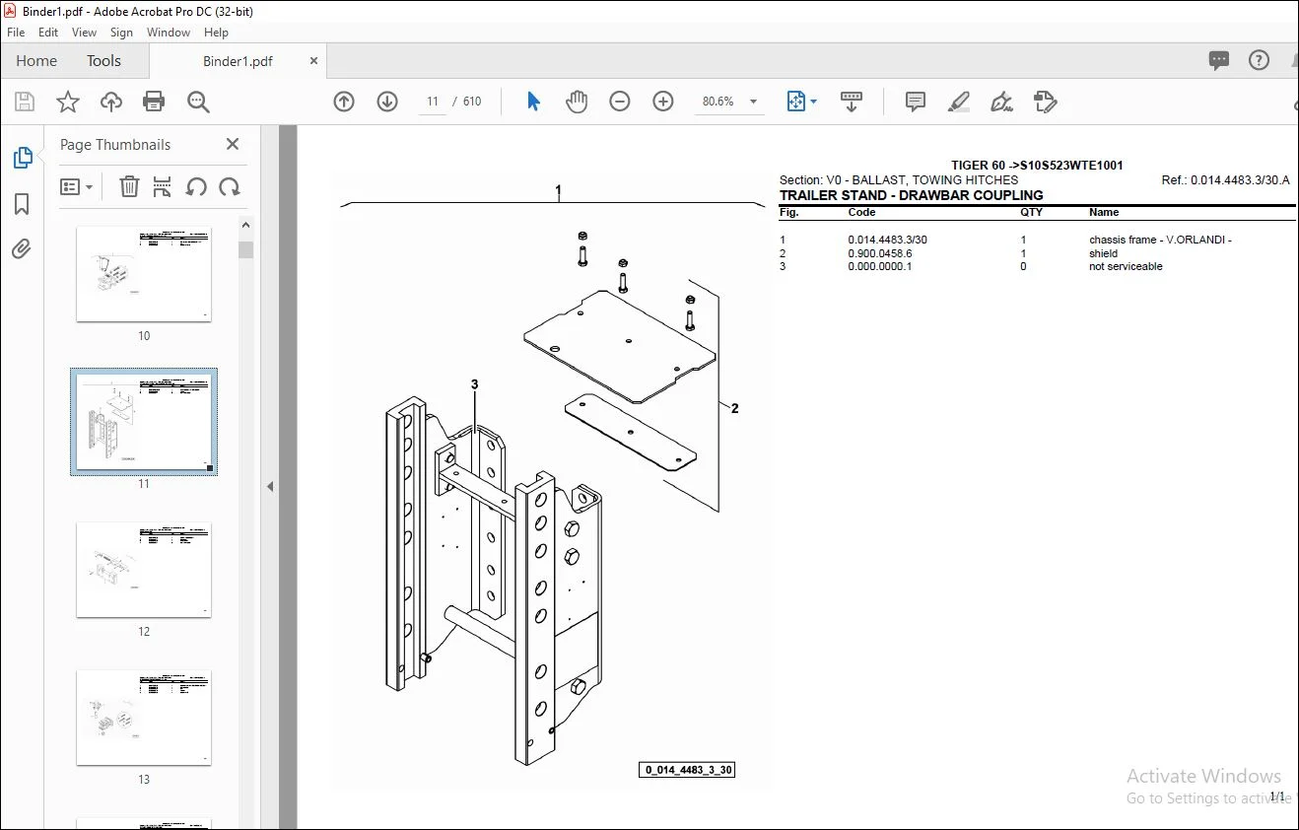1299x830 pixels.
Task: Bookmark the file with the star icon
Action: pos(67,102)
